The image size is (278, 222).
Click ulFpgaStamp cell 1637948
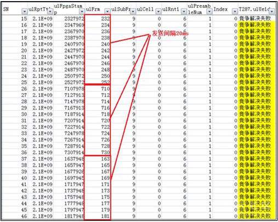[74, 159]
